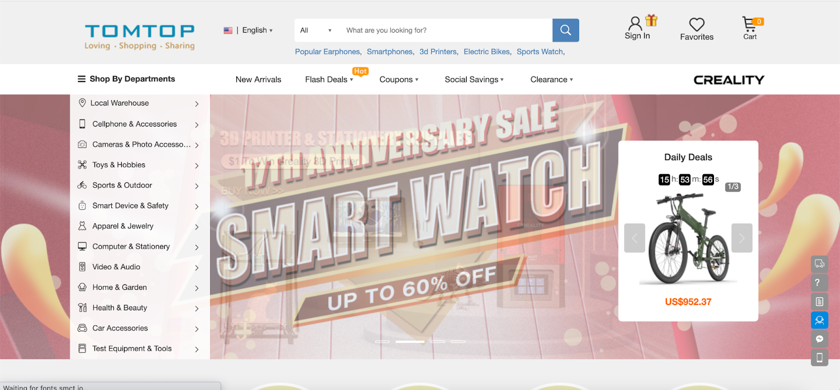The height and width of the screenshot is (390, 840).
Task: Expand the Social Savings menu
Action: pyautogui.click(x=474, y=79)
